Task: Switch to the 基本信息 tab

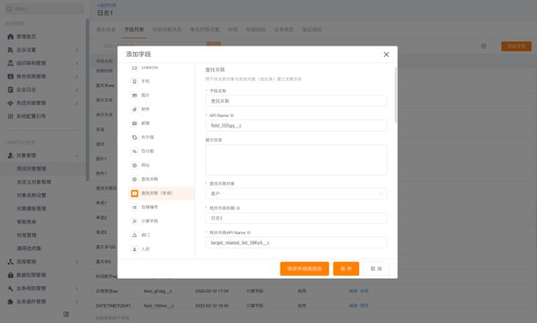Action: point(106,28)
